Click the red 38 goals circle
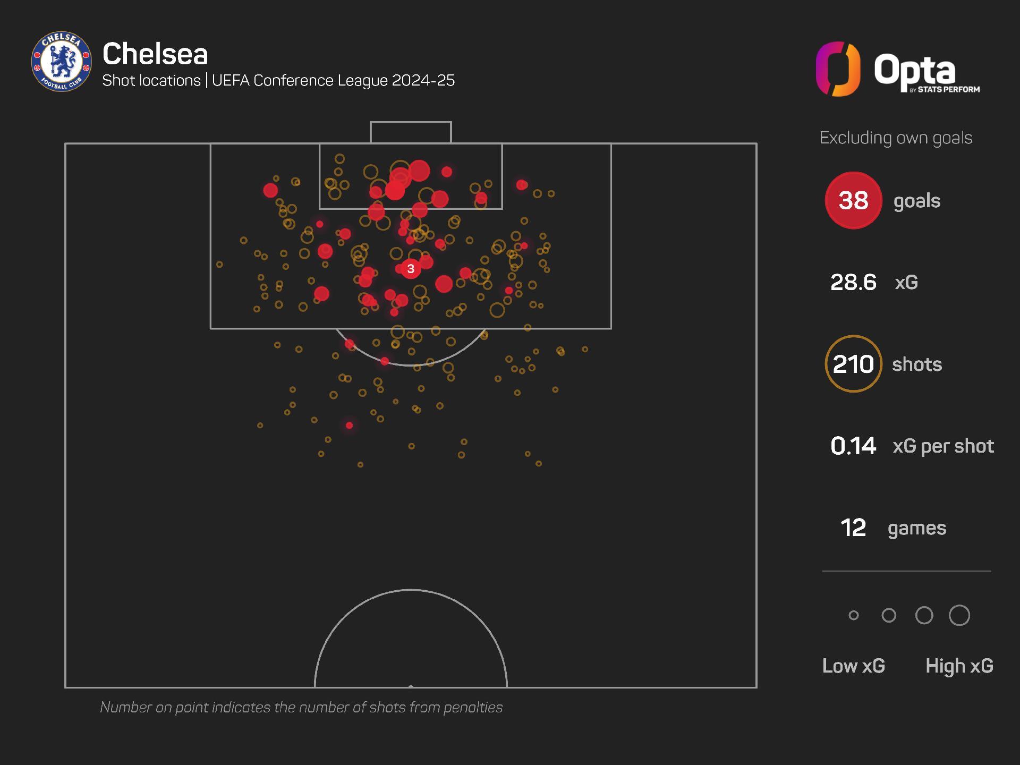This screenshot has width=1020, height=765. 853,200
